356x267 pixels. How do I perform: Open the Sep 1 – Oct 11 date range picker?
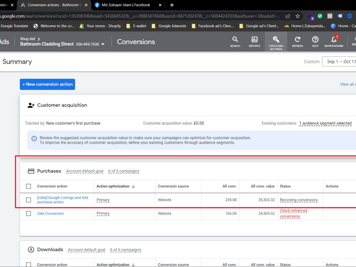[x=339, y=62]
